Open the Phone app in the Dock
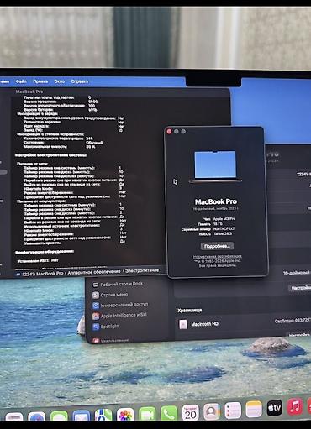The width and height of the screenshot is (311, 429). (x=169, y=413)
